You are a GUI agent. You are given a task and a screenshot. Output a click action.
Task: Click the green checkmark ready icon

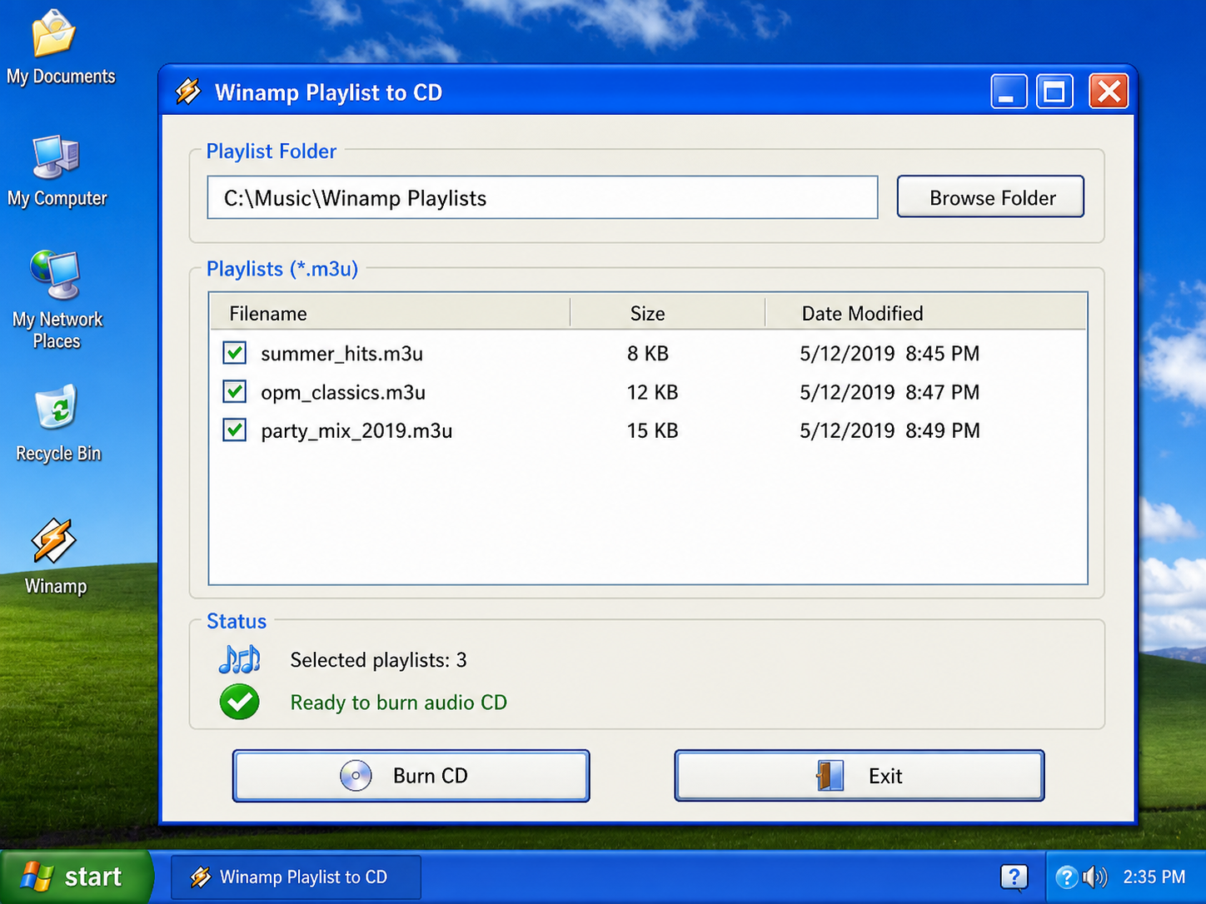(240, 702)
